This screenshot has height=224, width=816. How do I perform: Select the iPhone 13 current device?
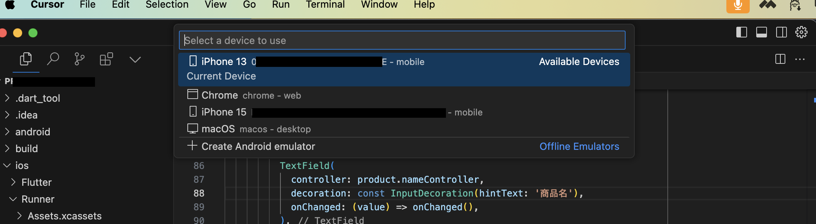point(404,69)
